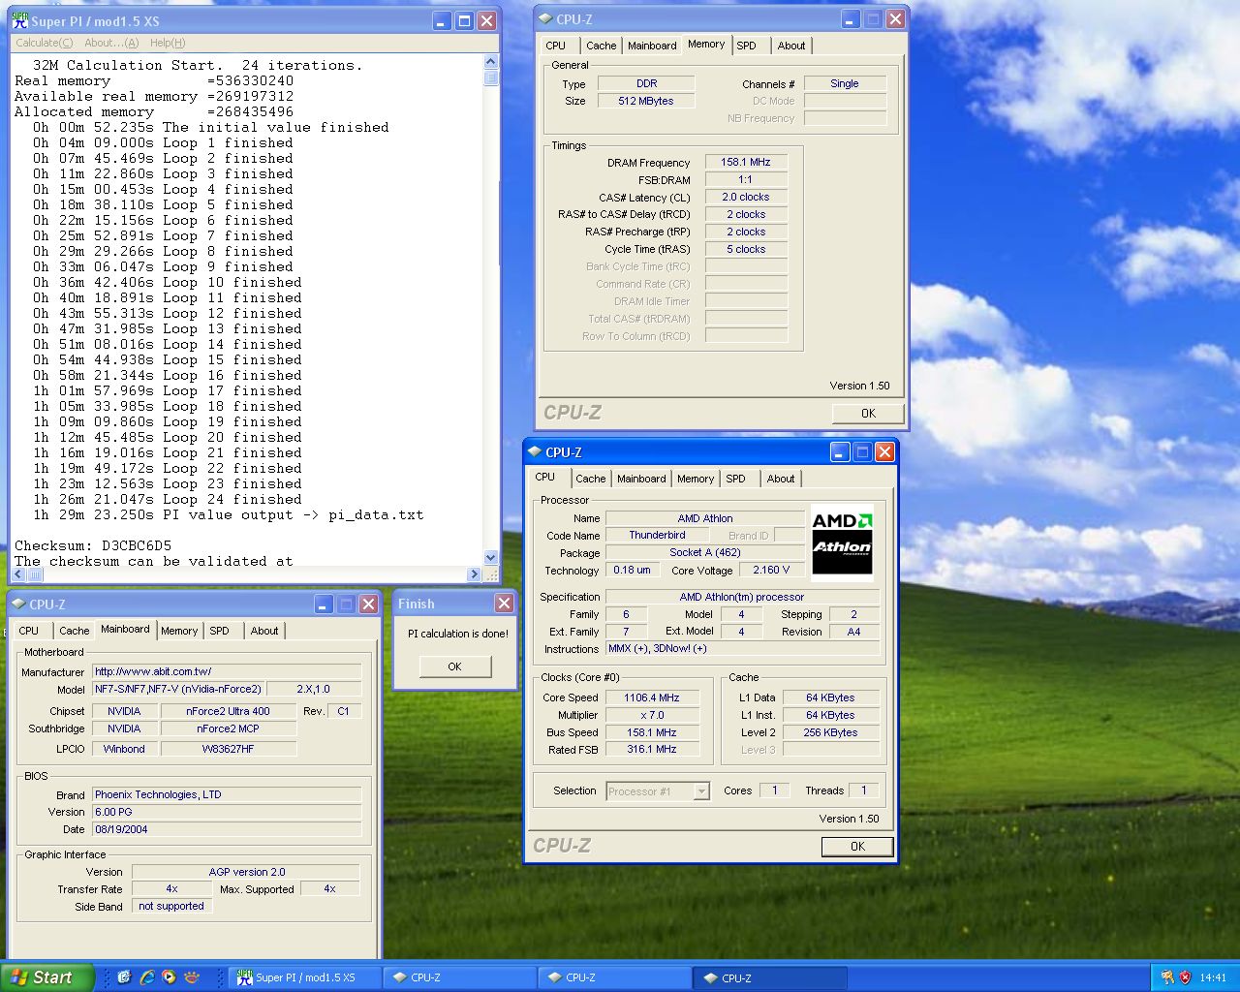Open the red security shield tray icon
This screenshot has width=1240, height=992.
pos(1185,976)
